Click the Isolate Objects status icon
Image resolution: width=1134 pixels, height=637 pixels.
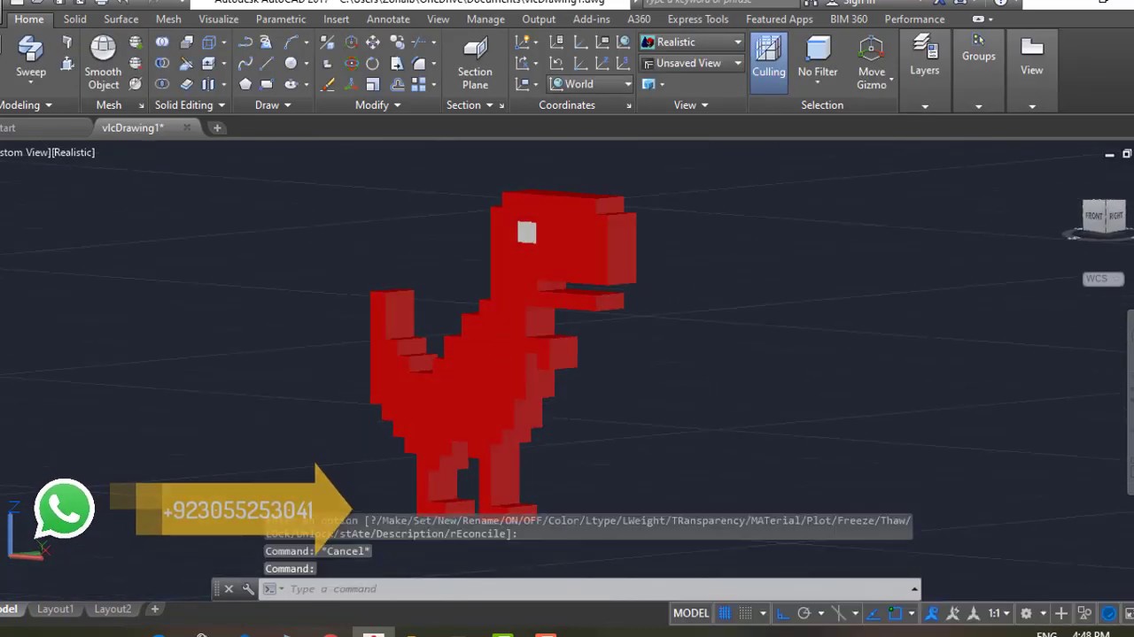[x=1084, y=613]
